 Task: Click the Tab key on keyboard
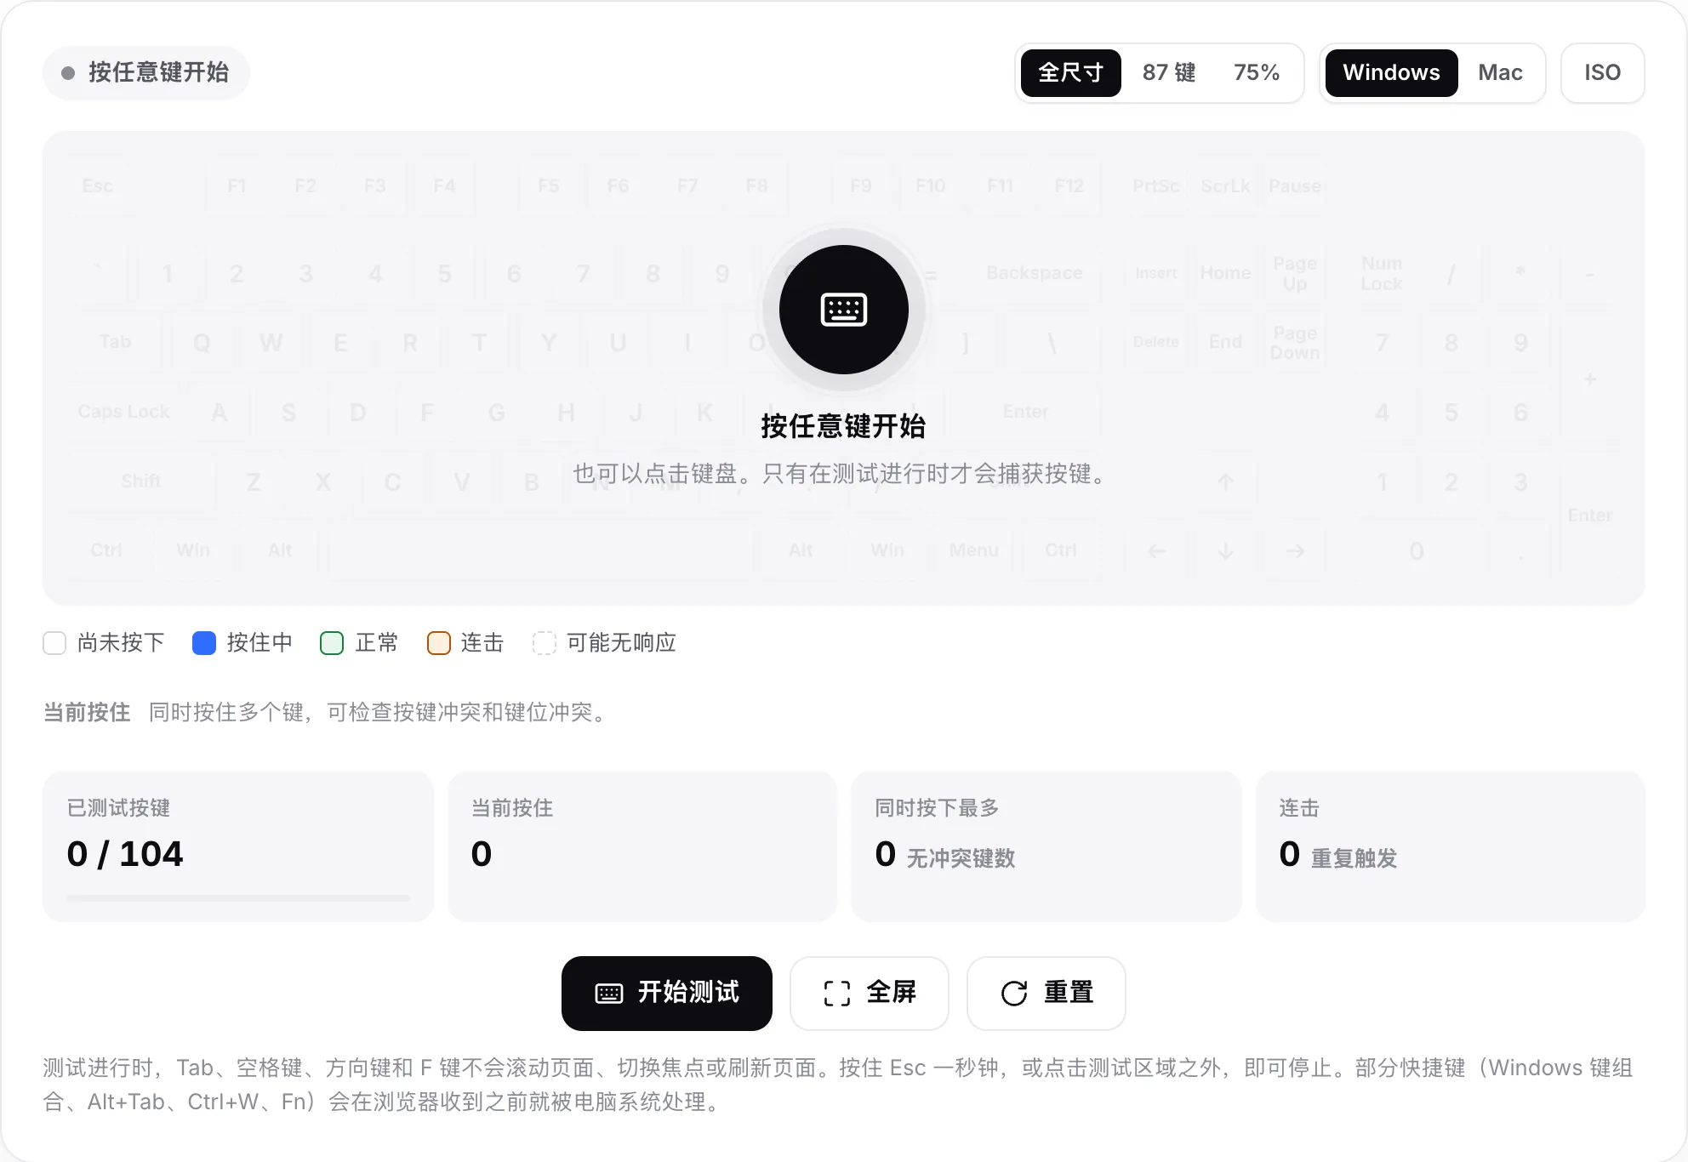pyautogui.click(x=115, y=343)
